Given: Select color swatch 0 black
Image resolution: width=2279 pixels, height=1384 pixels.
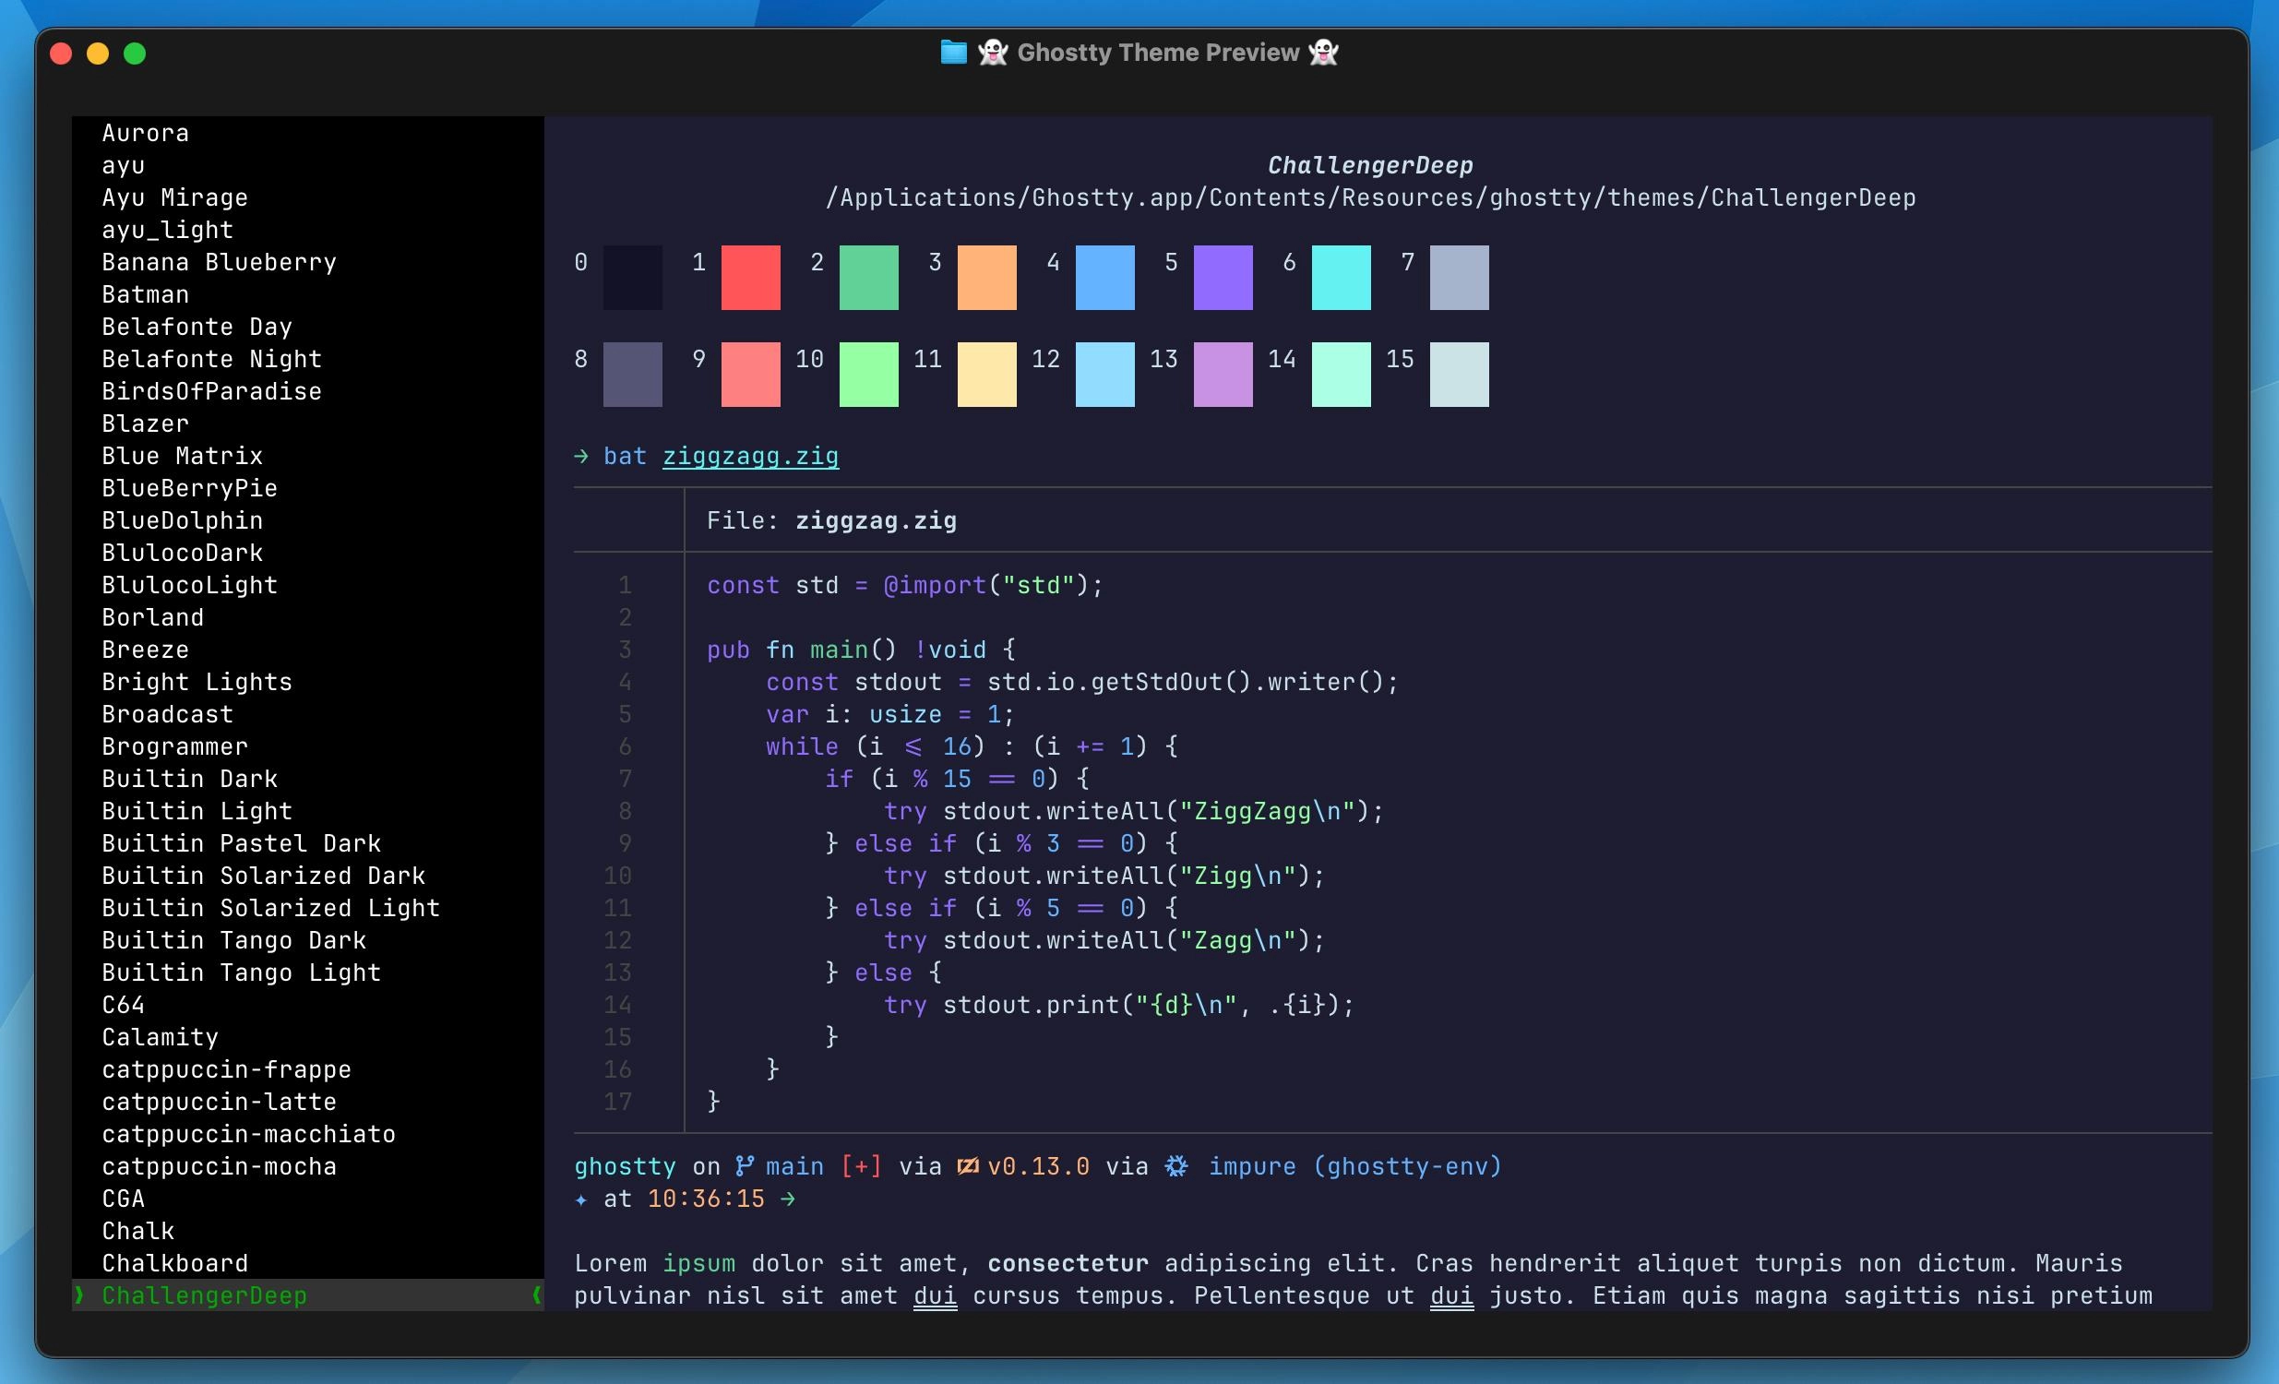Looking at the screenshot, I should [x=633, y=278].
